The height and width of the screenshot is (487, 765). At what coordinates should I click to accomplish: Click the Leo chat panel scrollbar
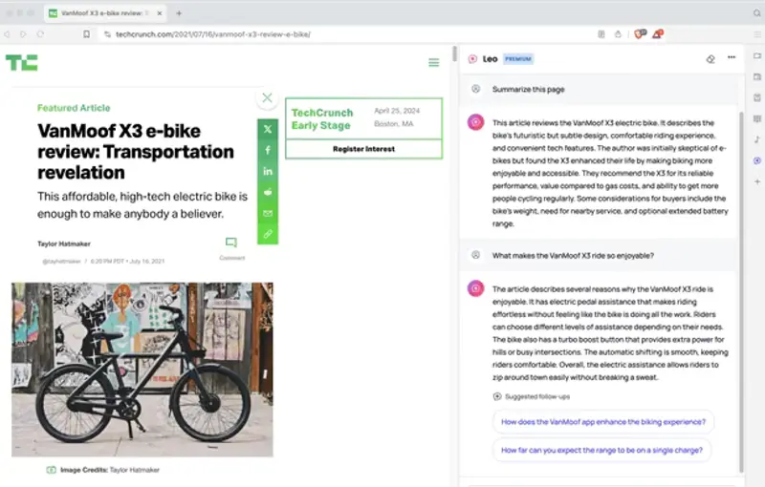[741, 292]
